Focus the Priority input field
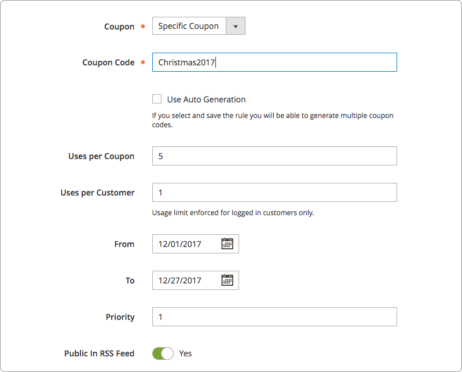Screen dimensions: 462x372 tap(274, 317)
